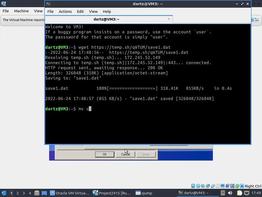
Task: Click the Right Ctrl host key label
Action: (x=253, y=186)
